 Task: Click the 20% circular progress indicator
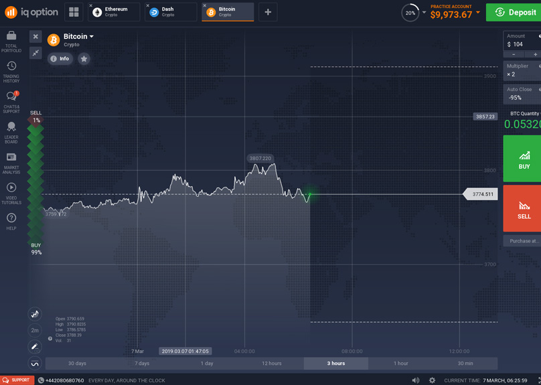410,13
